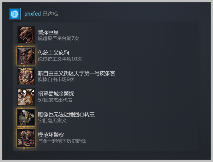Click the 已达成 status text
Screen dimensions: 213x162
(50, 14)
